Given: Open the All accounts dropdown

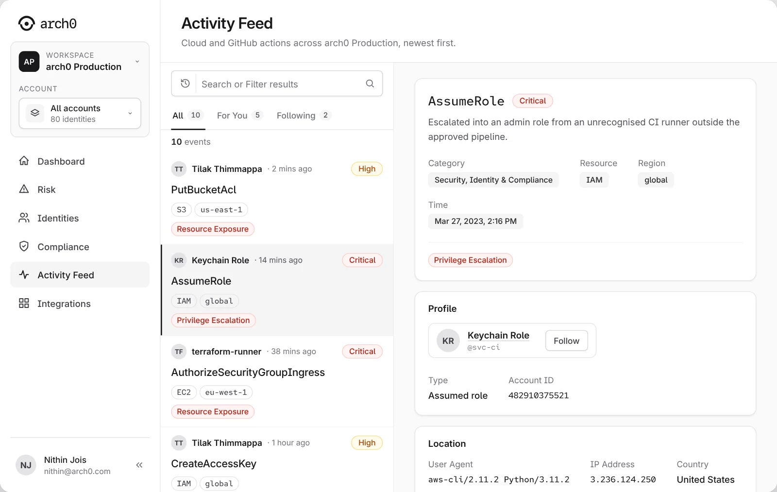Looking at the screenshot, I should (x=80, y=113).
